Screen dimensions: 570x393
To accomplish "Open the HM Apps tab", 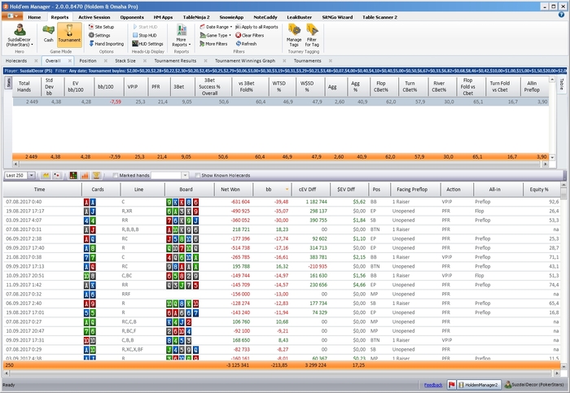I will (x=163, y=17).
